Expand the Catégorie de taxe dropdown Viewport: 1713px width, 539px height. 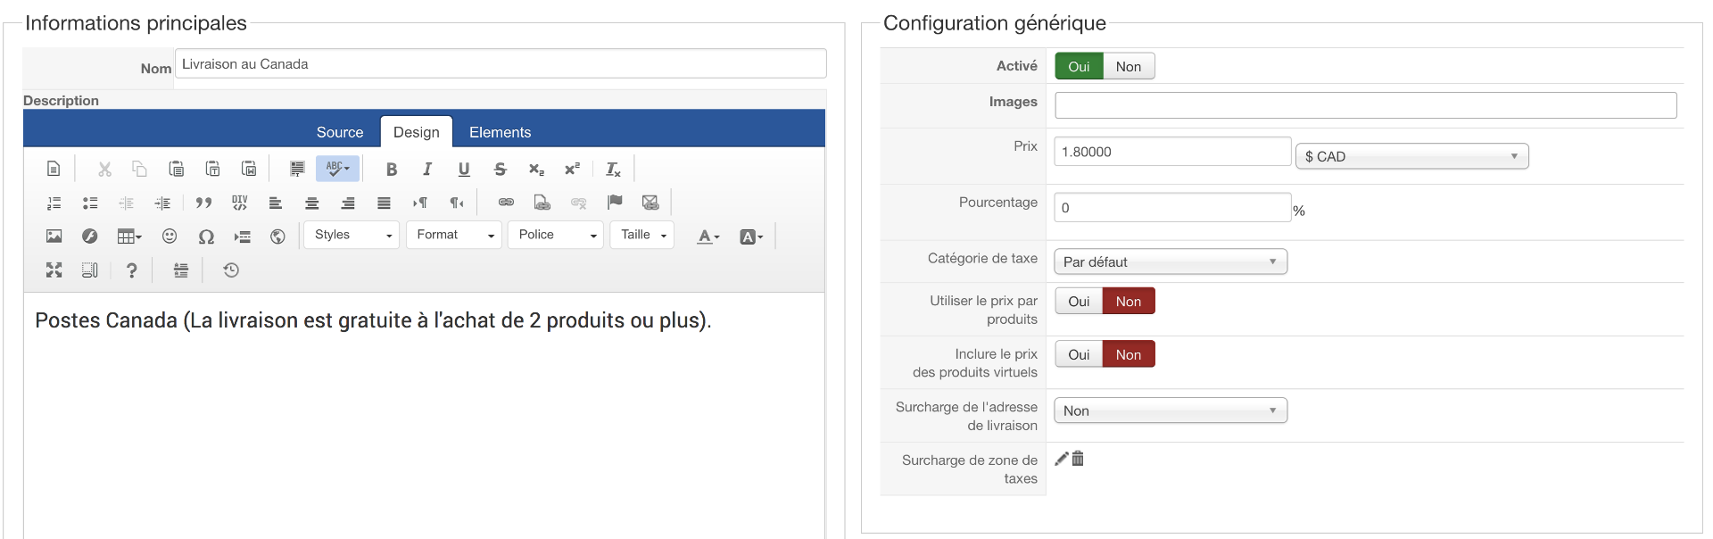tap(1171, 262)
